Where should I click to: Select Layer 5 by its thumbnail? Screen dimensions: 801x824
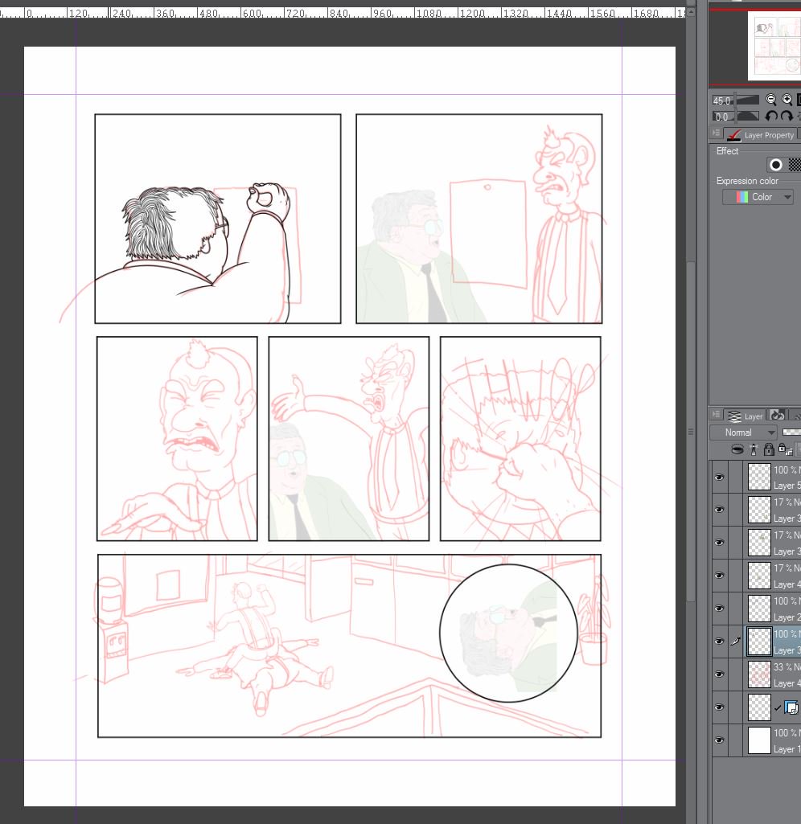(x=759, y=478)
